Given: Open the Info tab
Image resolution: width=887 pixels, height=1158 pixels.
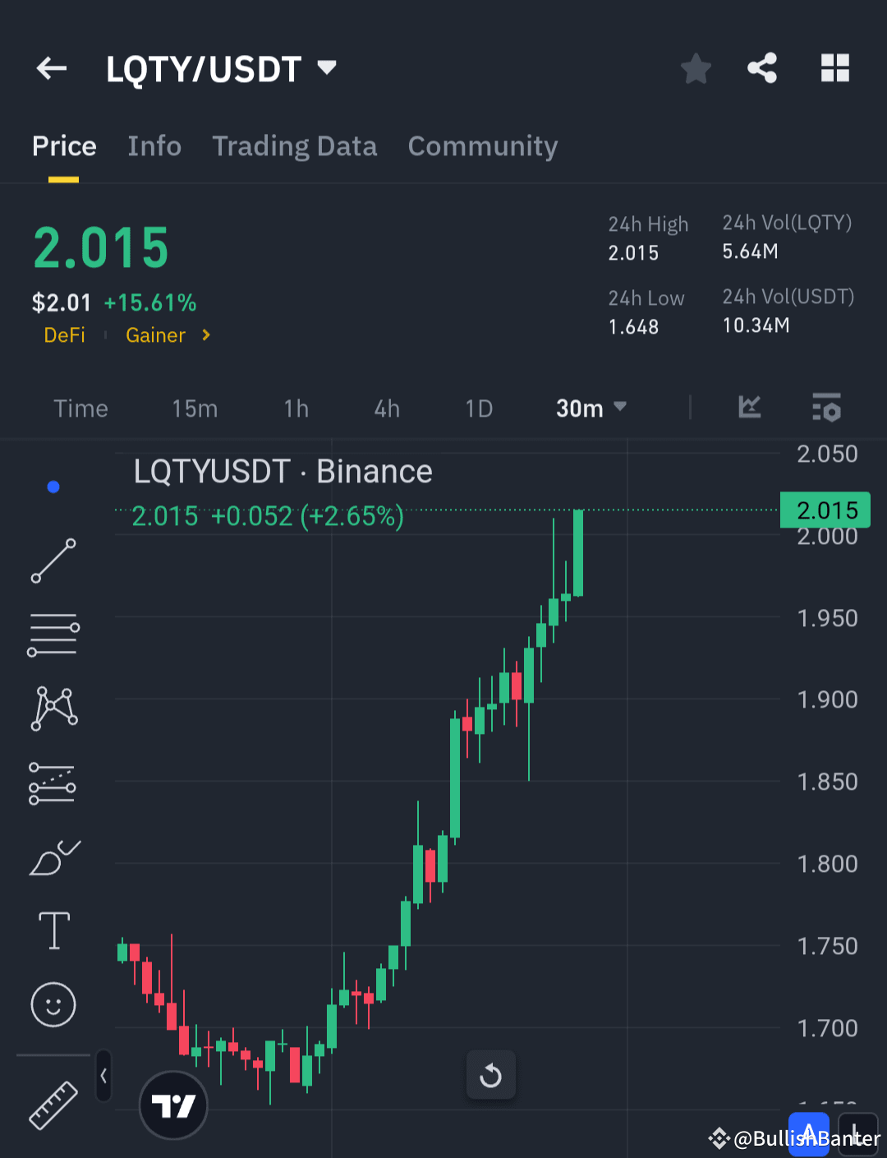Looking at the screenshot, I should (154, 145).
